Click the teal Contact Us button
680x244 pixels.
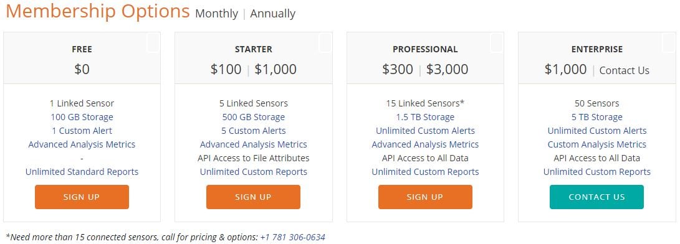coord(596,197)
